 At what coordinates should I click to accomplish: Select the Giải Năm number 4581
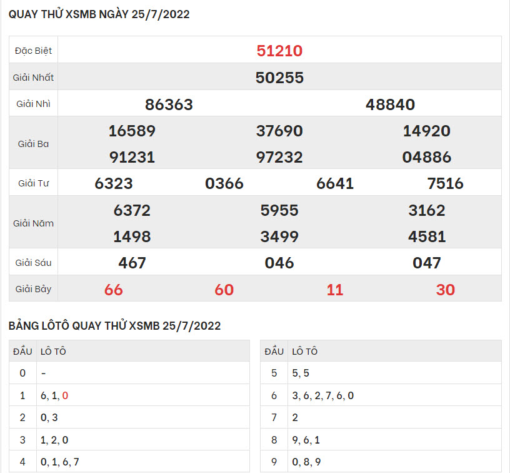[427, 236]
